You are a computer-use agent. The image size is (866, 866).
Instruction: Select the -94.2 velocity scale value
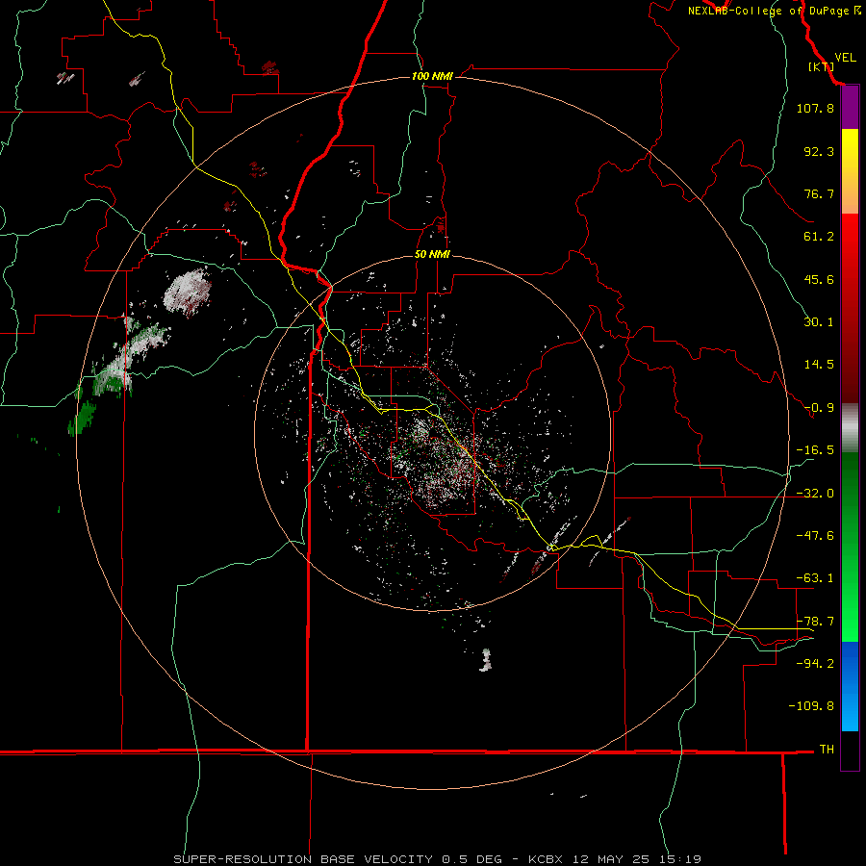pyautogui.click(x=815, y=663)
